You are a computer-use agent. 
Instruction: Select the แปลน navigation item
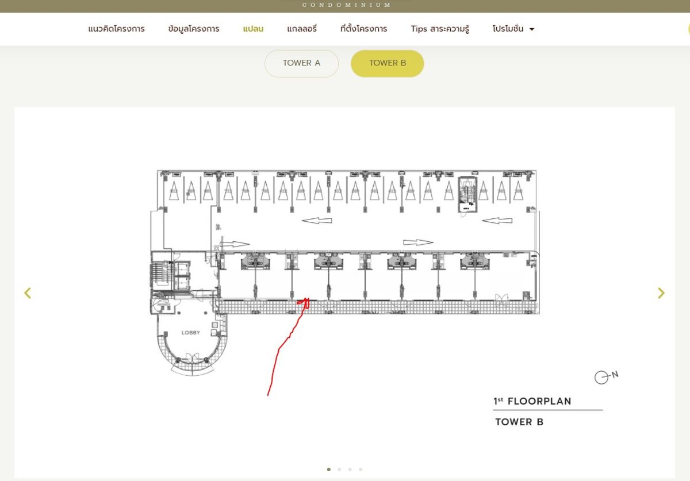click(x=253, y=29)
